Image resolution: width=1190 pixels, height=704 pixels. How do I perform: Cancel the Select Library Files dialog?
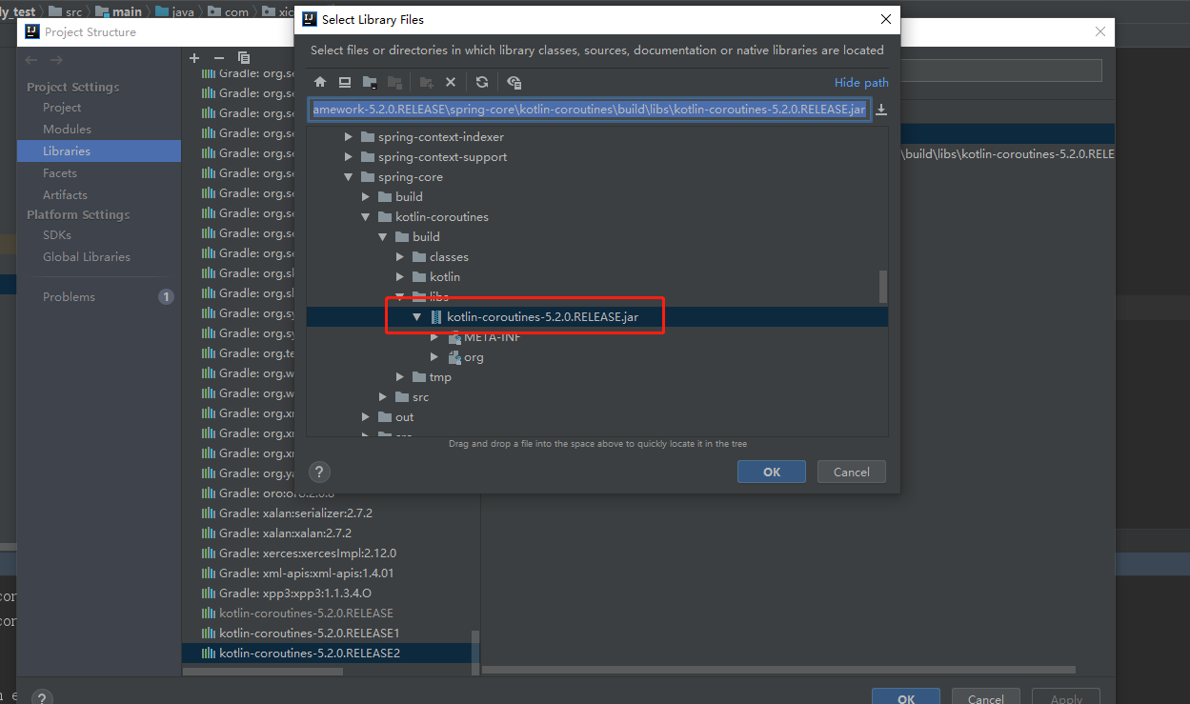coord(852,472)
